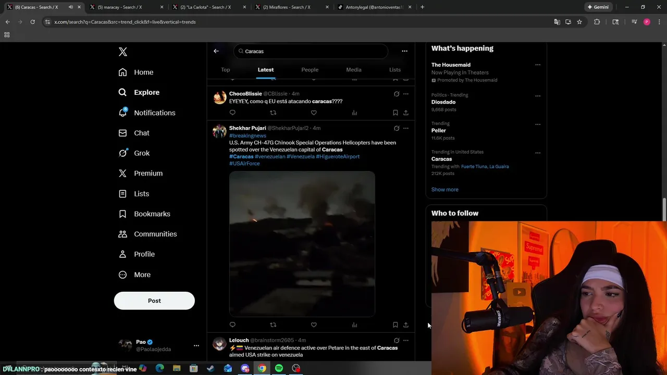Click Show more under What's happening

445,190
